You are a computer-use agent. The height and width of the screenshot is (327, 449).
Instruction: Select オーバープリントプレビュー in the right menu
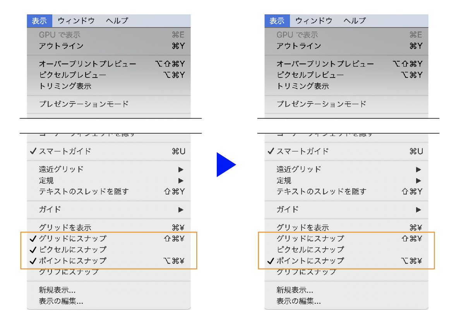pyautogui.click(x=346, y=64)
